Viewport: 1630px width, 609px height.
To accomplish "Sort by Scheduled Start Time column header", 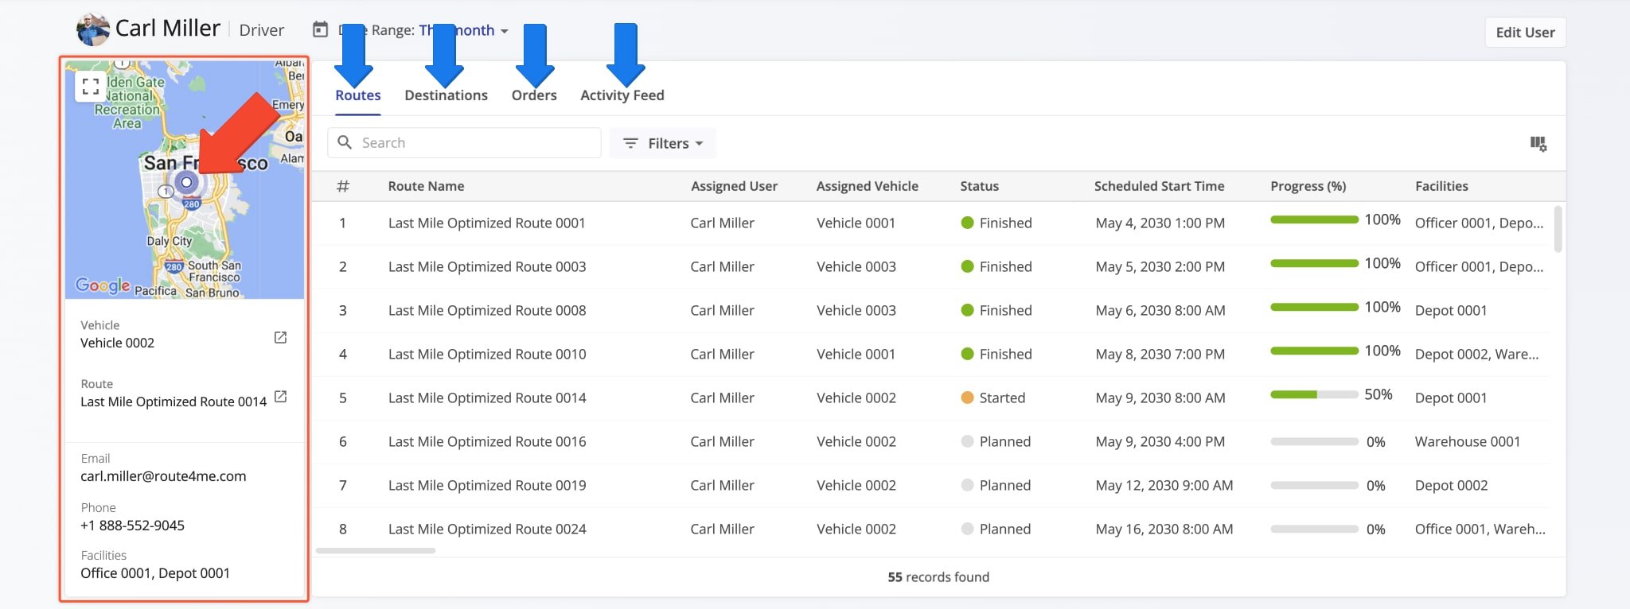I will click(1159, 186).
